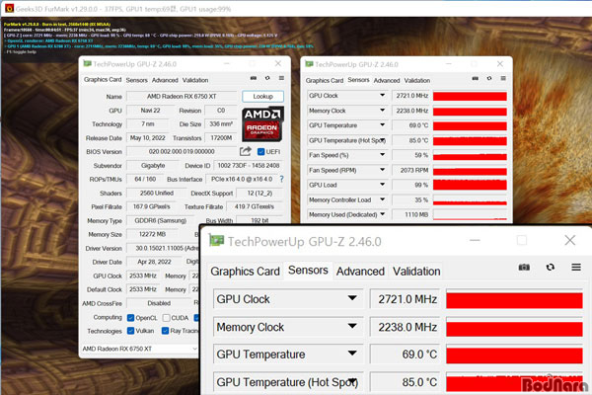592x395 pixels.
Task: Click GPU Clock graph in the large Sensors window
Action: pyautogui.click(x=514, y=299)
